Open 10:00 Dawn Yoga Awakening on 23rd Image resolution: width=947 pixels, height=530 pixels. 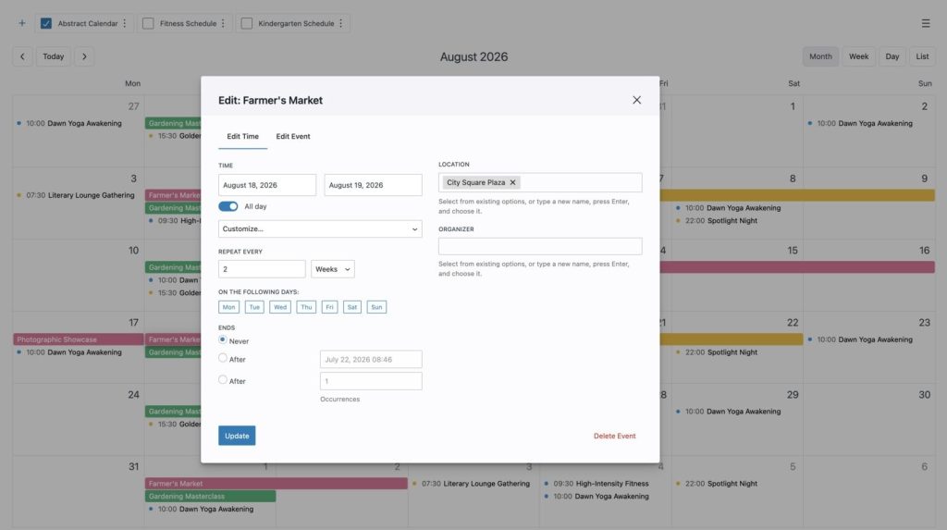(860, 339)
